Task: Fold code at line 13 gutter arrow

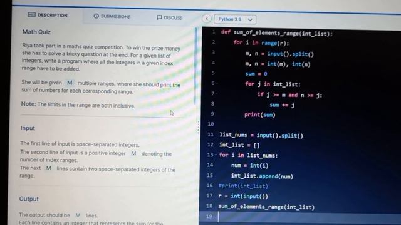Action: [216, 154]
